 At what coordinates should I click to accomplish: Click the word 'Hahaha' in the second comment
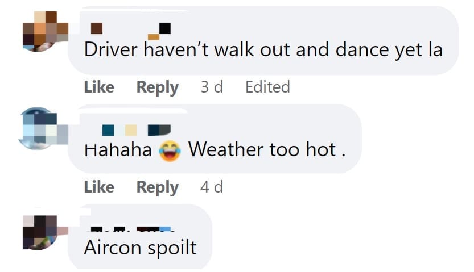click(x=118, y=149)
